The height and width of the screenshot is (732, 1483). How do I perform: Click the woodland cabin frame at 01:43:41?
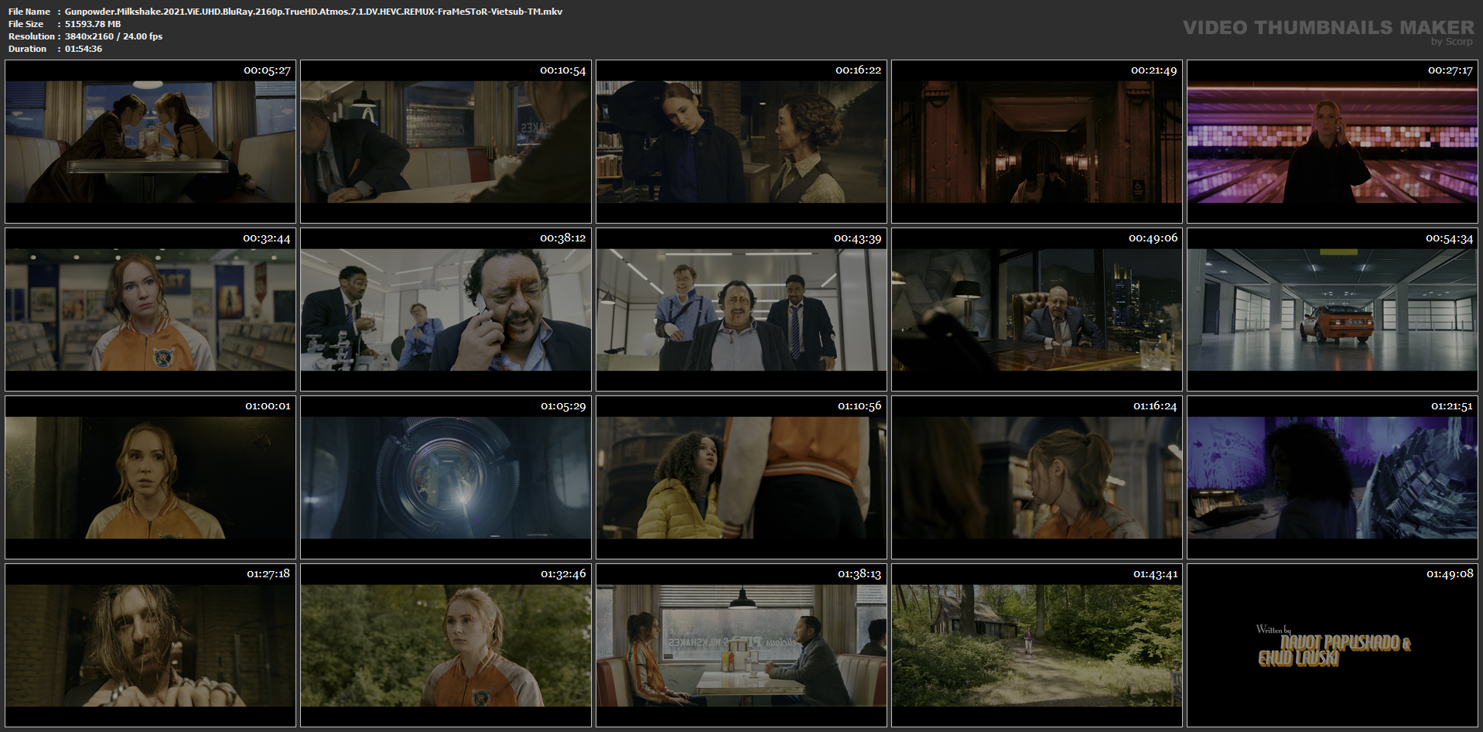point(1037,645)
